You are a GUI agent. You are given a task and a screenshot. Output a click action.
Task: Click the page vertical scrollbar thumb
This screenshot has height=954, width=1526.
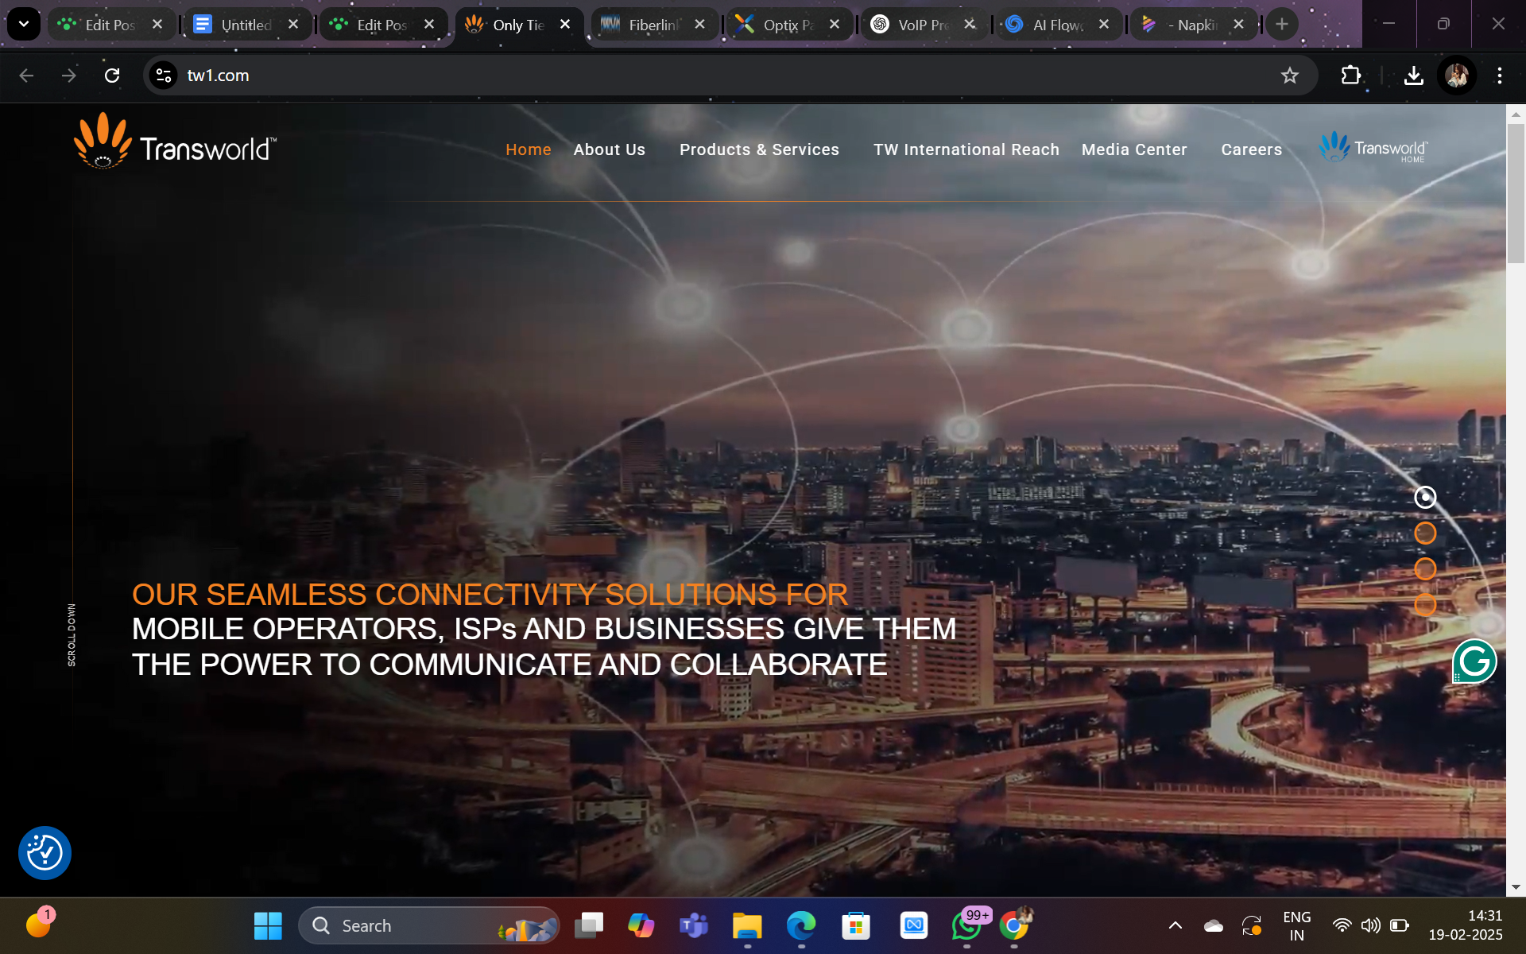(1516, 193)
